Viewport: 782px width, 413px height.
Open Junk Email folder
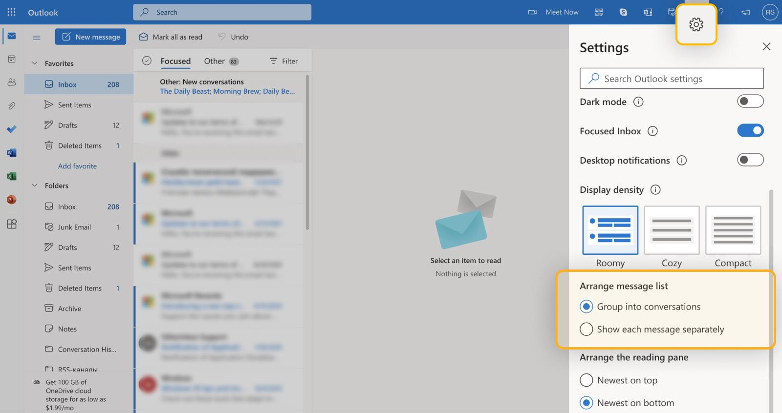79,227
